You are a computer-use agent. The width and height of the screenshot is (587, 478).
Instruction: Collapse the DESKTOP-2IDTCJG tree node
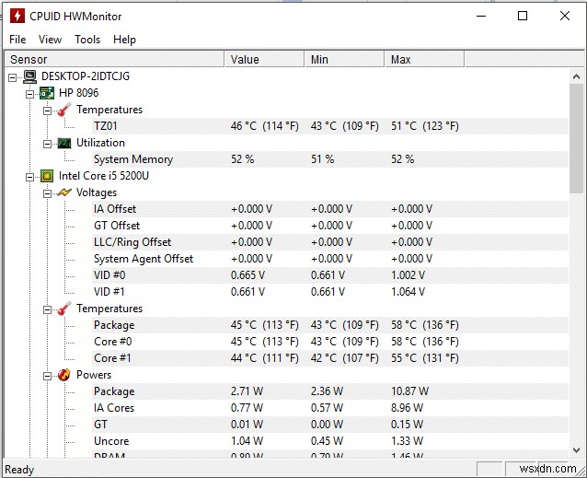click(13, 76)
